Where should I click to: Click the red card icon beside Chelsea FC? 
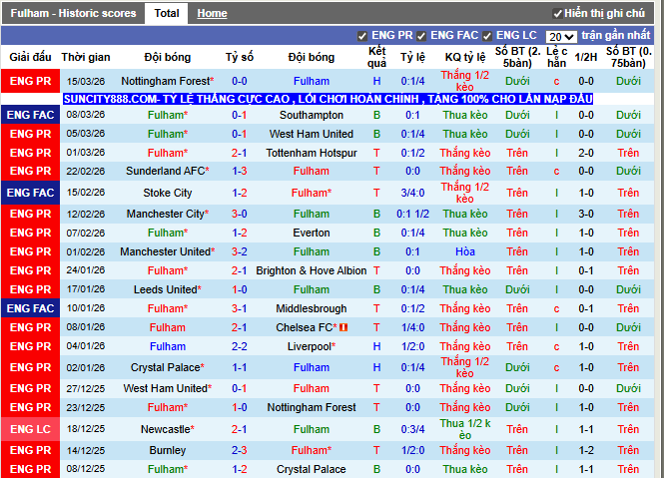(342, 327)
